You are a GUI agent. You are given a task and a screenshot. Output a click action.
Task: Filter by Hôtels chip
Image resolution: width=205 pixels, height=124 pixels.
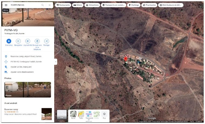tap(78, 5)
